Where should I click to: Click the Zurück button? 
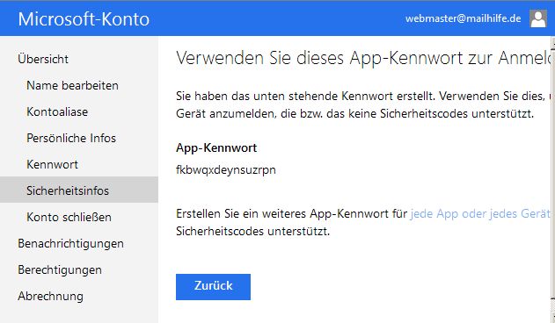[x=213, y=287]
